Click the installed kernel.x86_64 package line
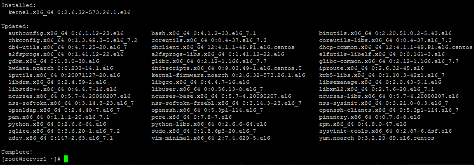474x165 pixels. coord(69,12)
